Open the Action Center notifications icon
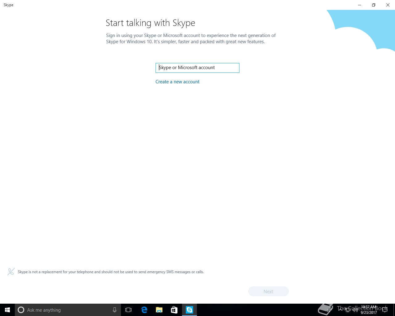Viewport: 395px width, 316px height. click(385, 310)
